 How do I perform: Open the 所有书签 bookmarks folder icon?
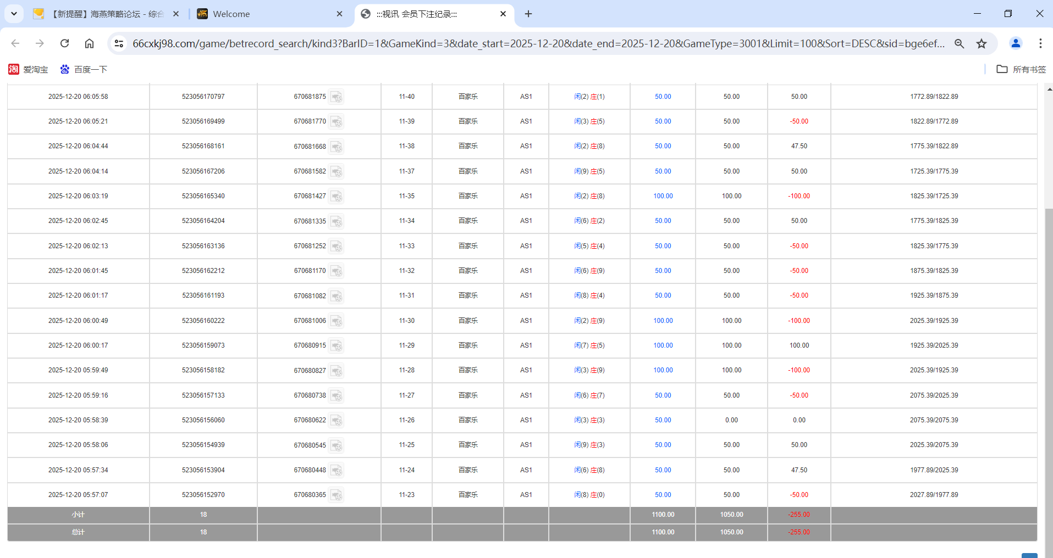(x=1002, y=69)
